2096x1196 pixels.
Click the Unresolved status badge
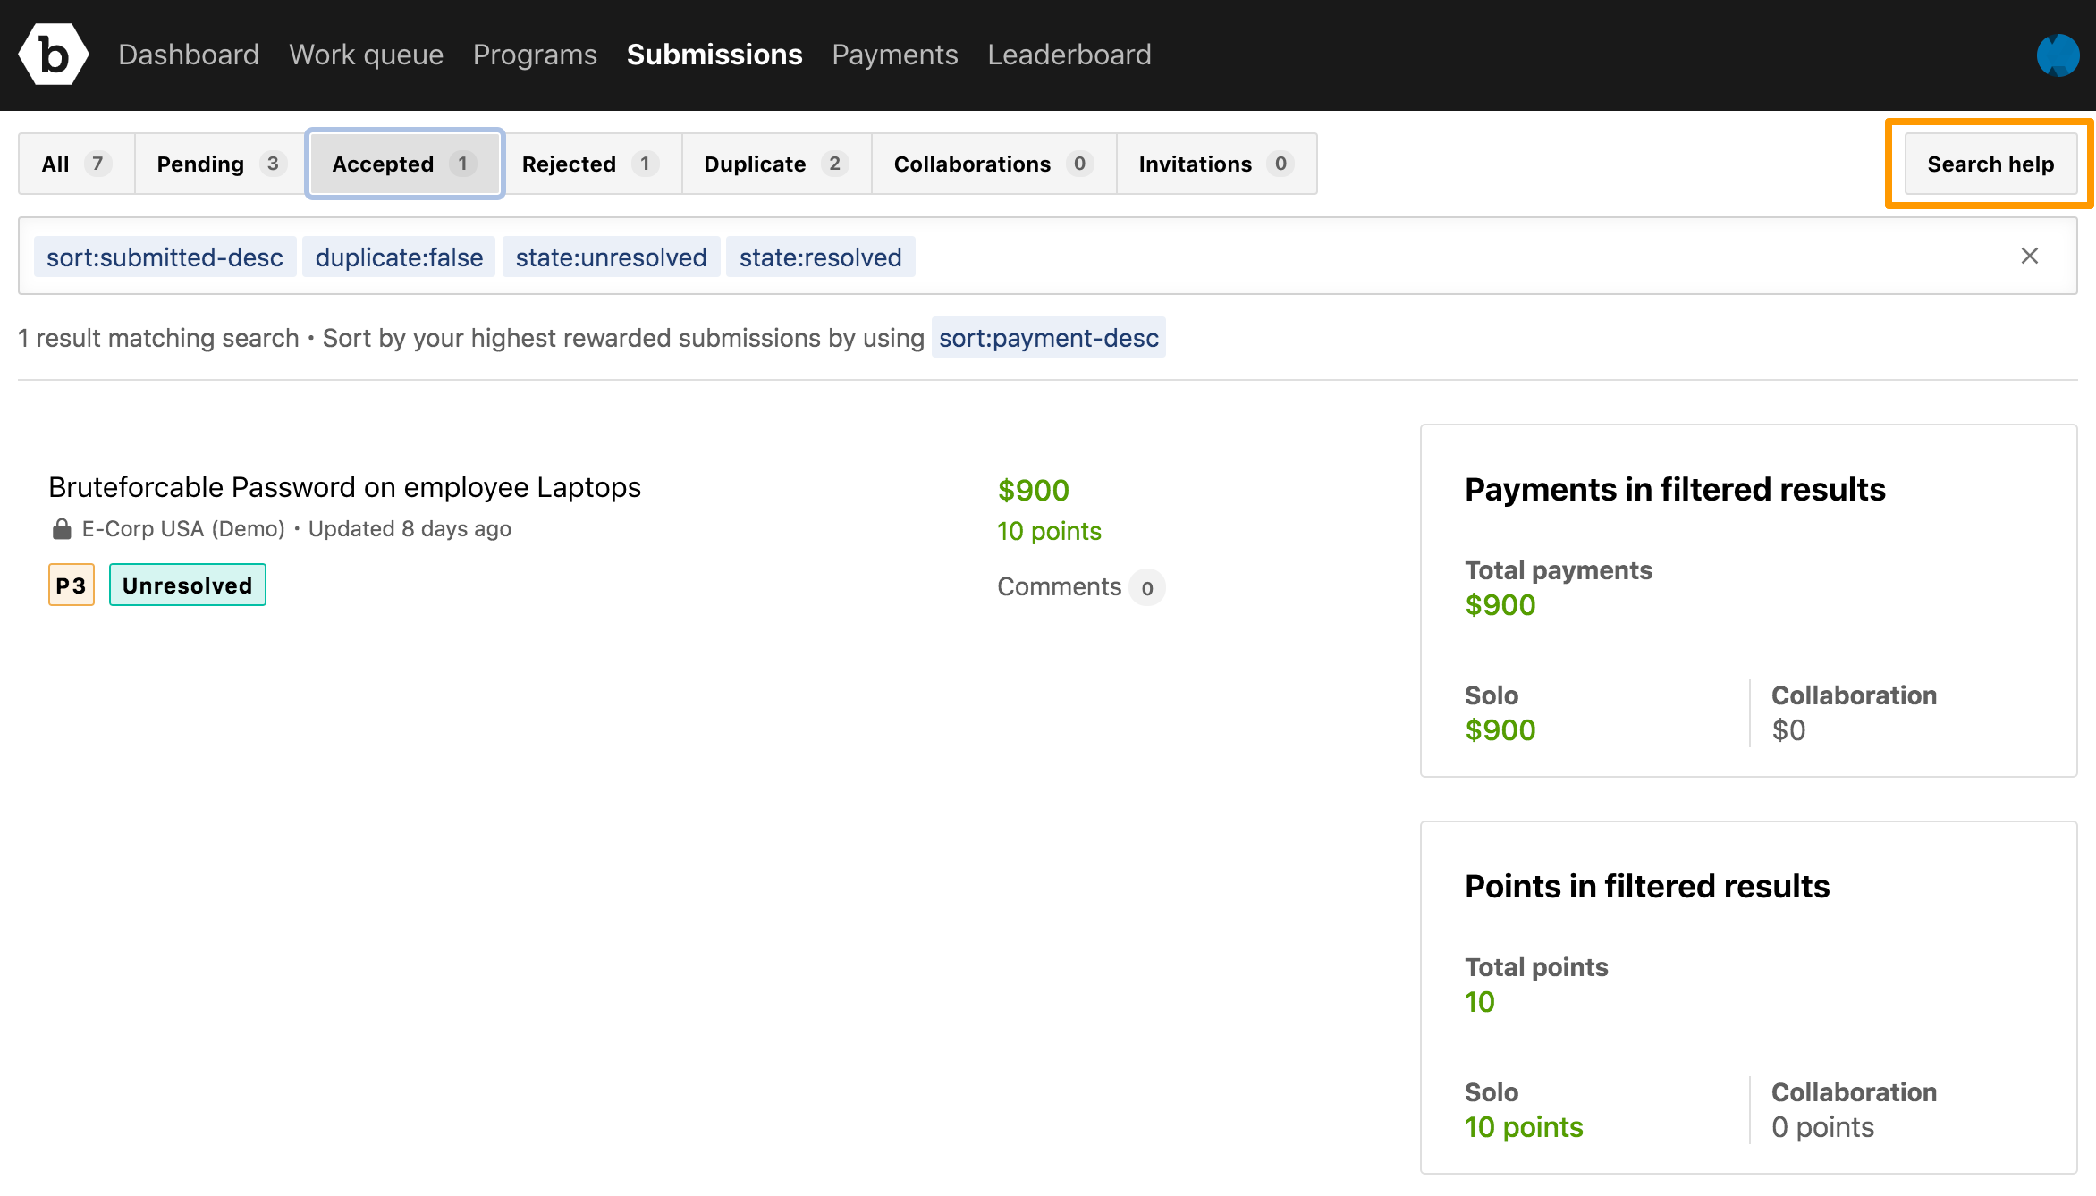click(187, 585)
